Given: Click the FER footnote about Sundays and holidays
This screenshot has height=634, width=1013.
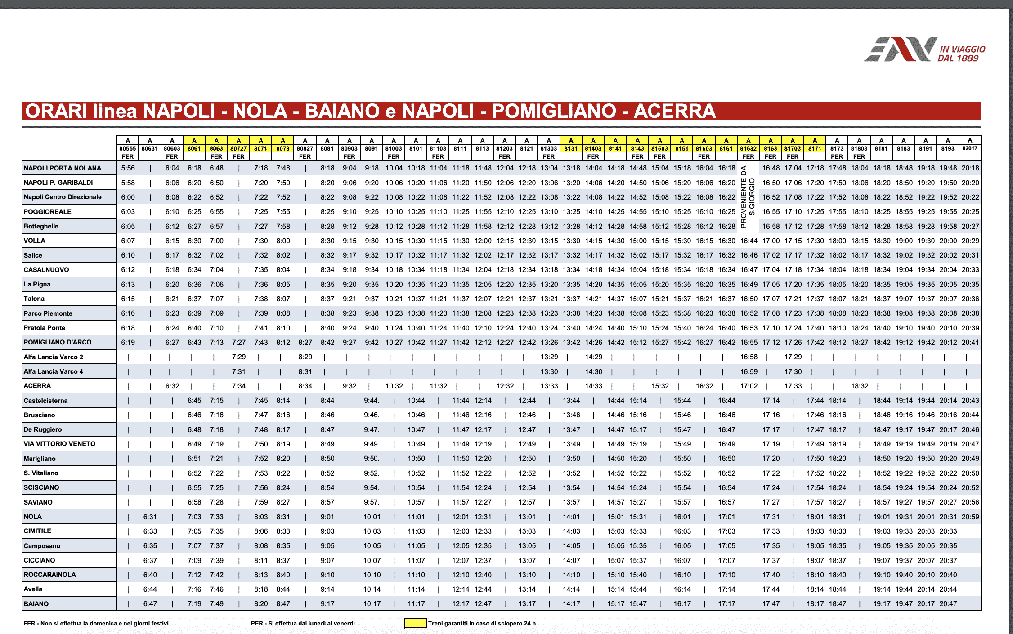Looking at the screenshot, I should [96, 623].
